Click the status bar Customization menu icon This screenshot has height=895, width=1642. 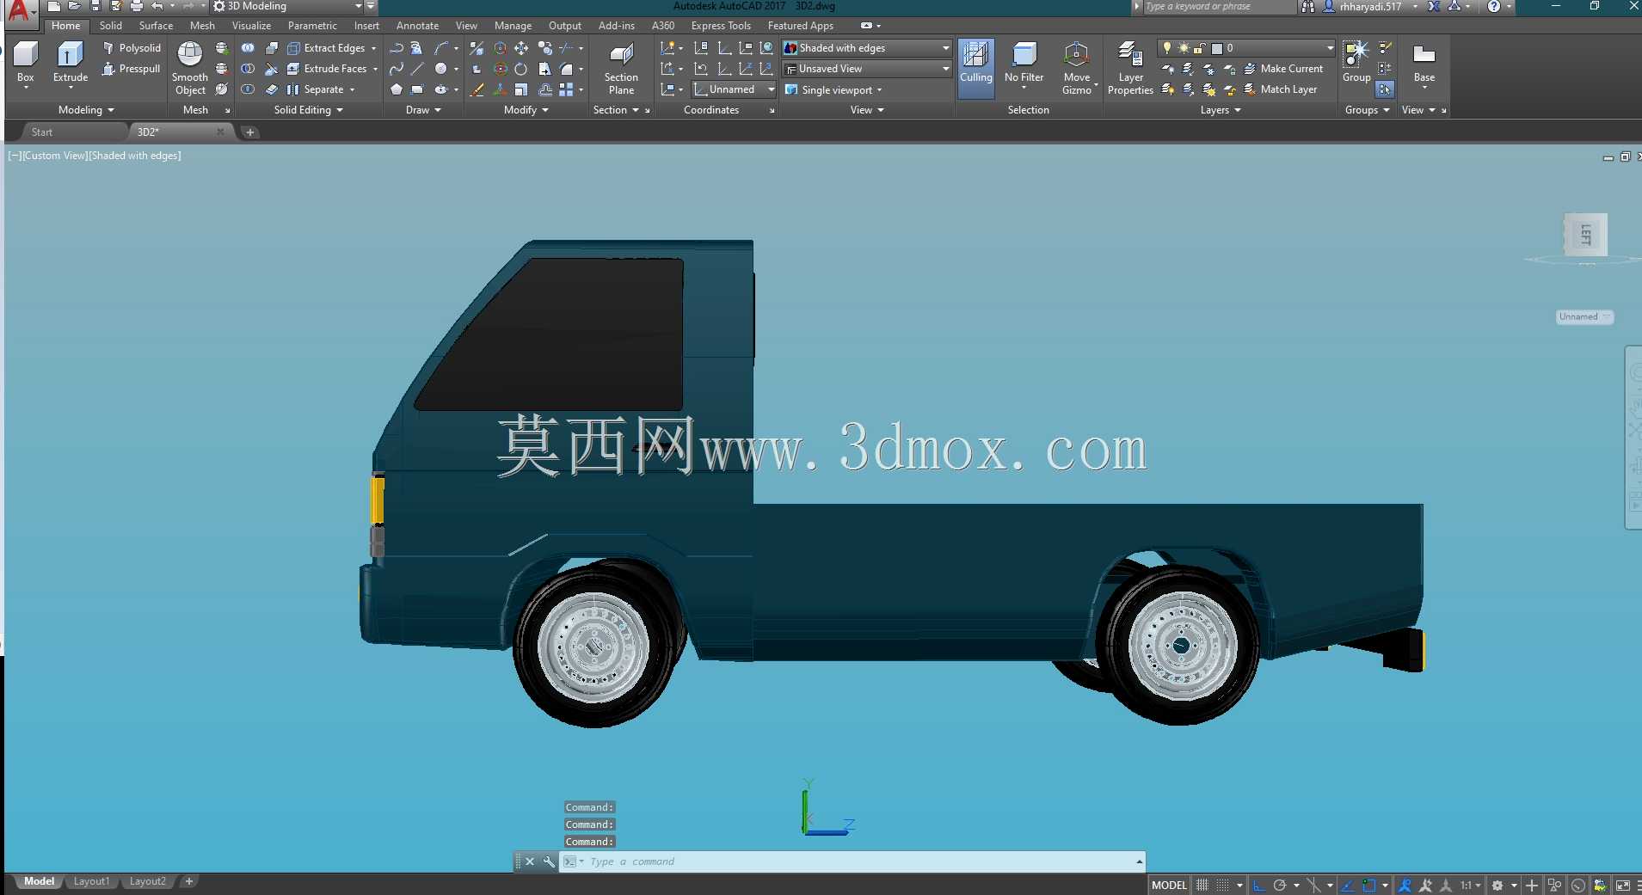tap(1639, 885)
